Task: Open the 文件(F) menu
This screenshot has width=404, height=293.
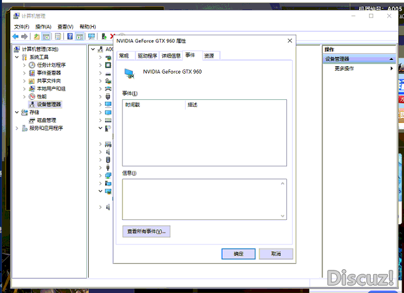Action: pyautogui.click(x=22, y=27)
